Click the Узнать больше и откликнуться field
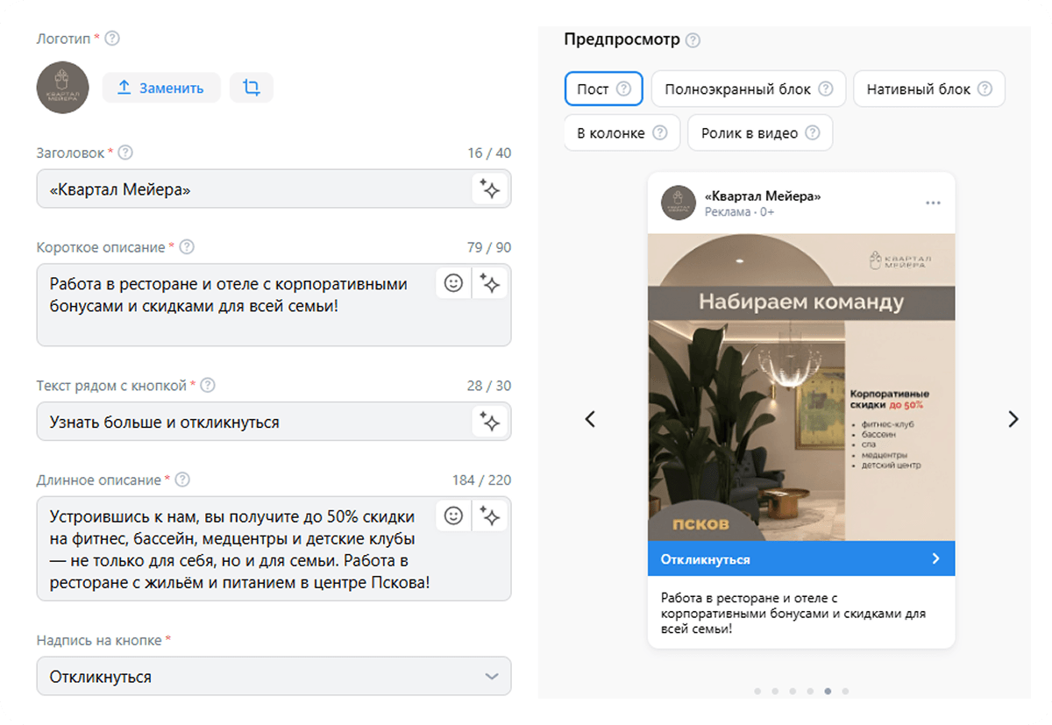1052x725 pixels. 274,422
